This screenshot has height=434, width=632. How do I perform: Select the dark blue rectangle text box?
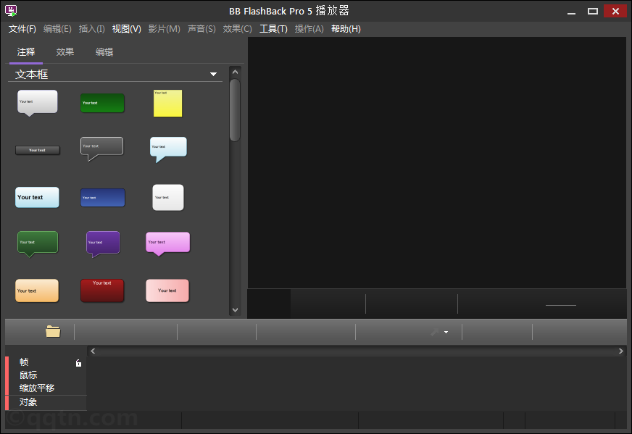click(103, 198)
